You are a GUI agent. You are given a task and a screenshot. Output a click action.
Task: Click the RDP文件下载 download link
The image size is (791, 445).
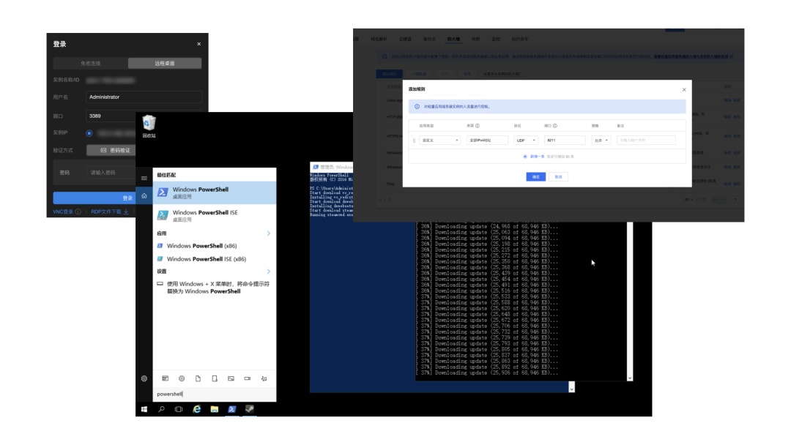point(109,212)
